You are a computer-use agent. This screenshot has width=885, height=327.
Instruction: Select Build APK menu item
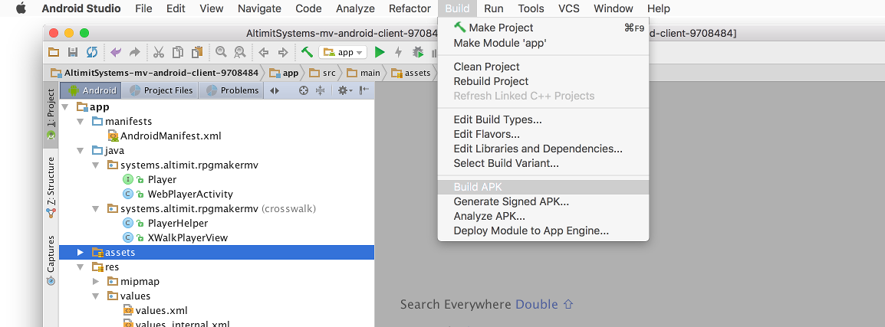[543, 187]
